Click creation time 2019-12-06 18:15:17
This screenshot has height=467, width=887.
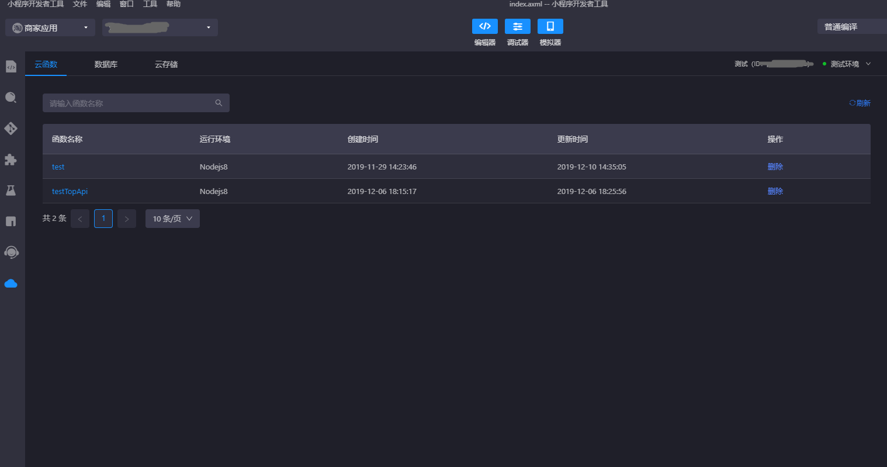coord(382,191)
